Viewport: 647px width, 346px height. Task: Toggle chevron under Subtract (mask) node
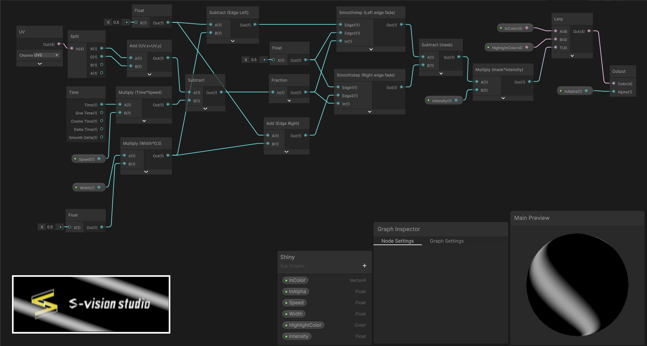click(x=441, y=73)
